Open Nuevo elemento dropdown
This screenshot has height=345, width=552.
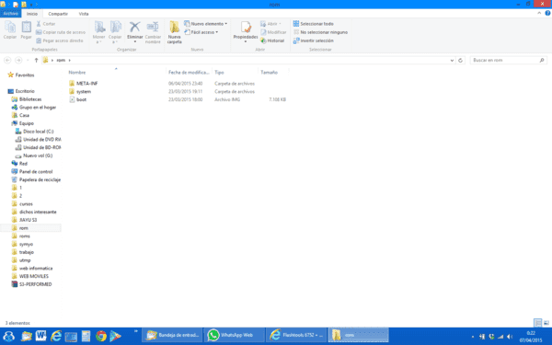coord(205,24)
